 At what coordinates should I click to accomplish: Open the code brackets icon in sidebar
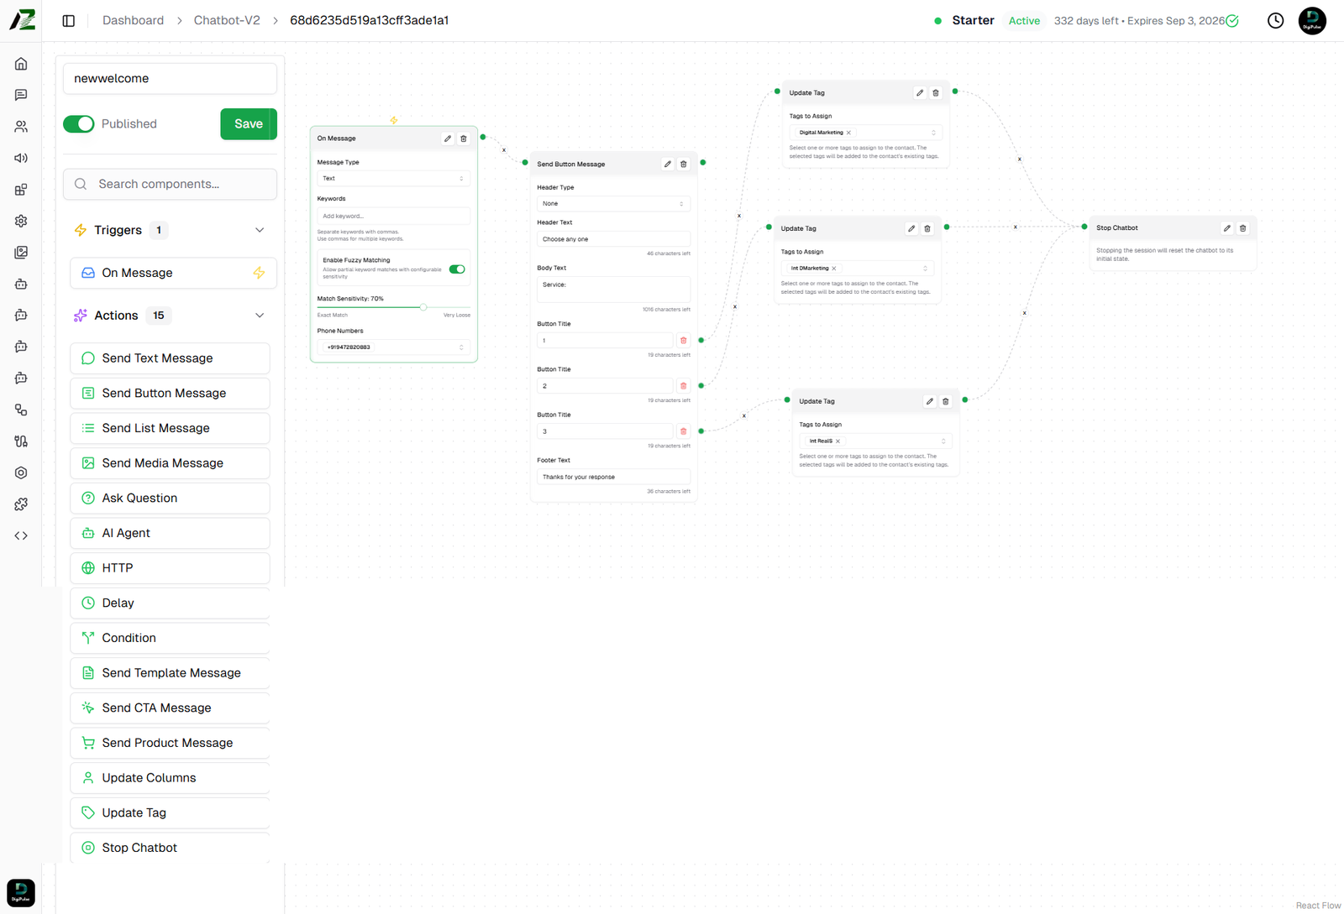[21, 535]
